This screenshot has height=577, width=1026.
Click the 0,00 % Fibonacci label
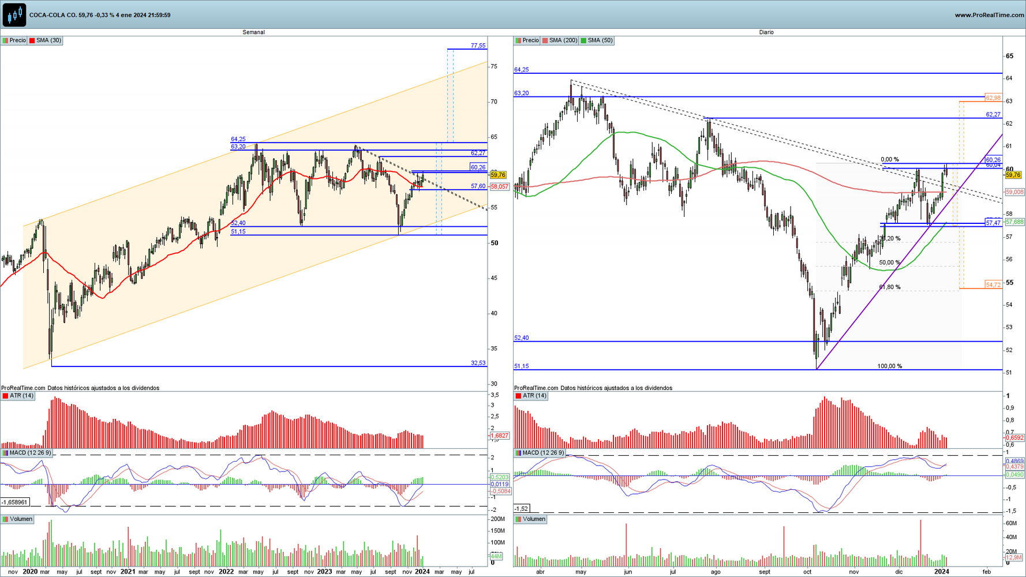(x=889, y=160)
